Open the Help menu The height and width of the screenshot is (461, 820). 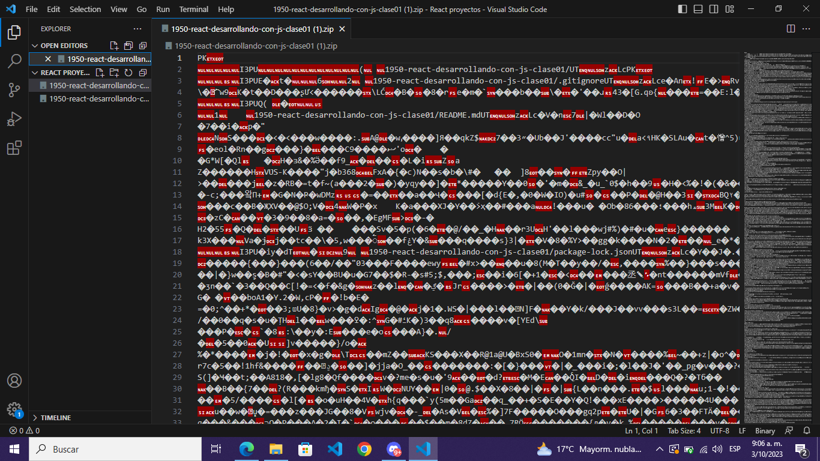[x=226, y=9]
